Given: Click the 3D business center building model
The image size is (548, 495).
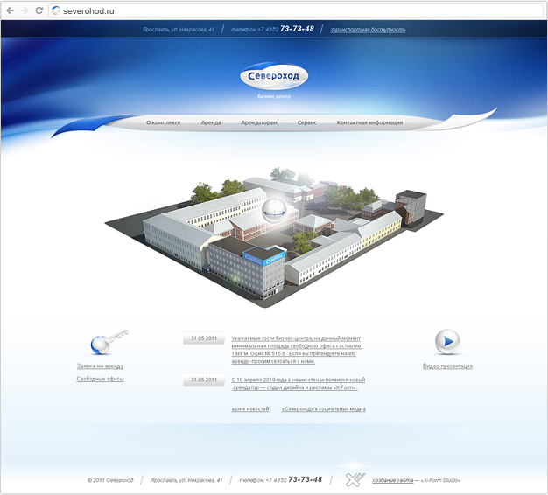Looking at the screenshot, I should point(274,237).
